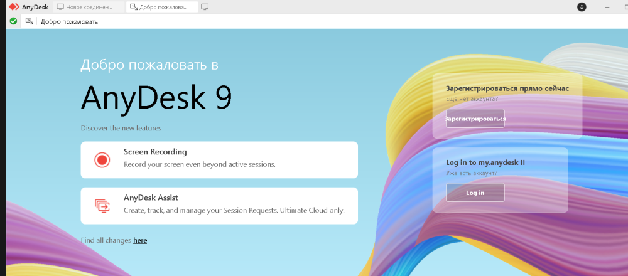
Task: Select the Добро пожаловать tab
Action: (x=162, y=7)
